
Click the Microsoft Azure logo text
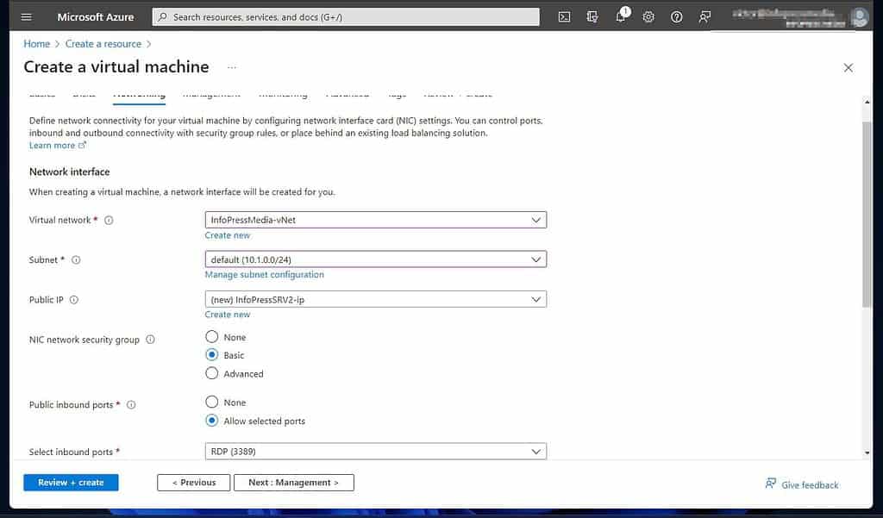pos(96,17)
